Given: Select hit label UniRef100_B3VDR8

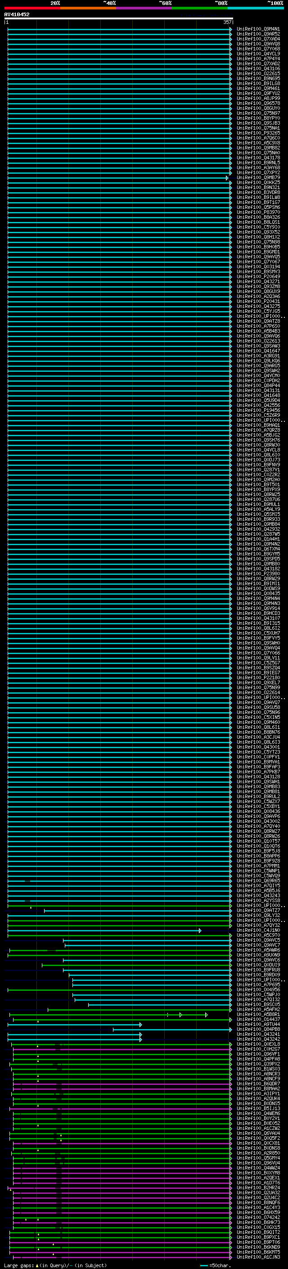Looking at the screenshot, I should (258, 193).
